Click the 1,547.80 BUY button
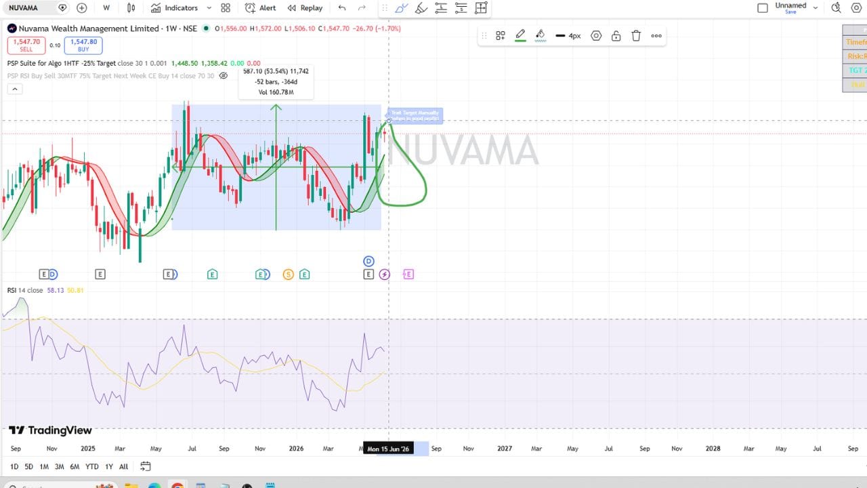 83,45
